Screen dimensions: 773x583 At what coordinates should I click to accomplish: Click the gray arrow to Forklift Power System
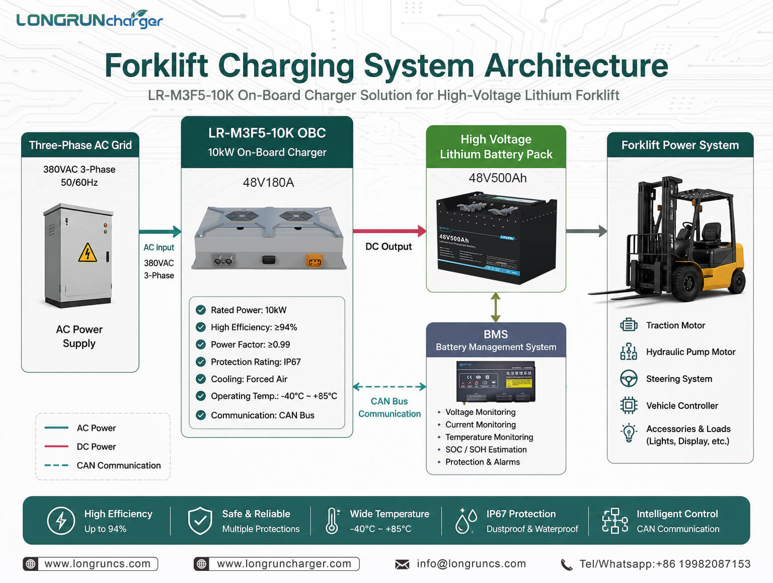point(587,231)
